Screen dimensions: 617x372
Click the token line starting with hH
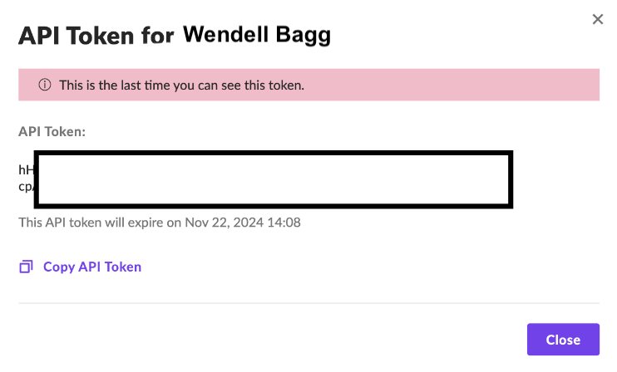(25, 169)
